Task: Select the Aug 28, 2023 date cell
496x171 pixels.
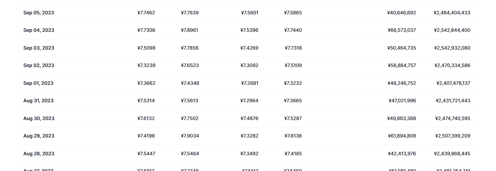Action: [39, 154]
